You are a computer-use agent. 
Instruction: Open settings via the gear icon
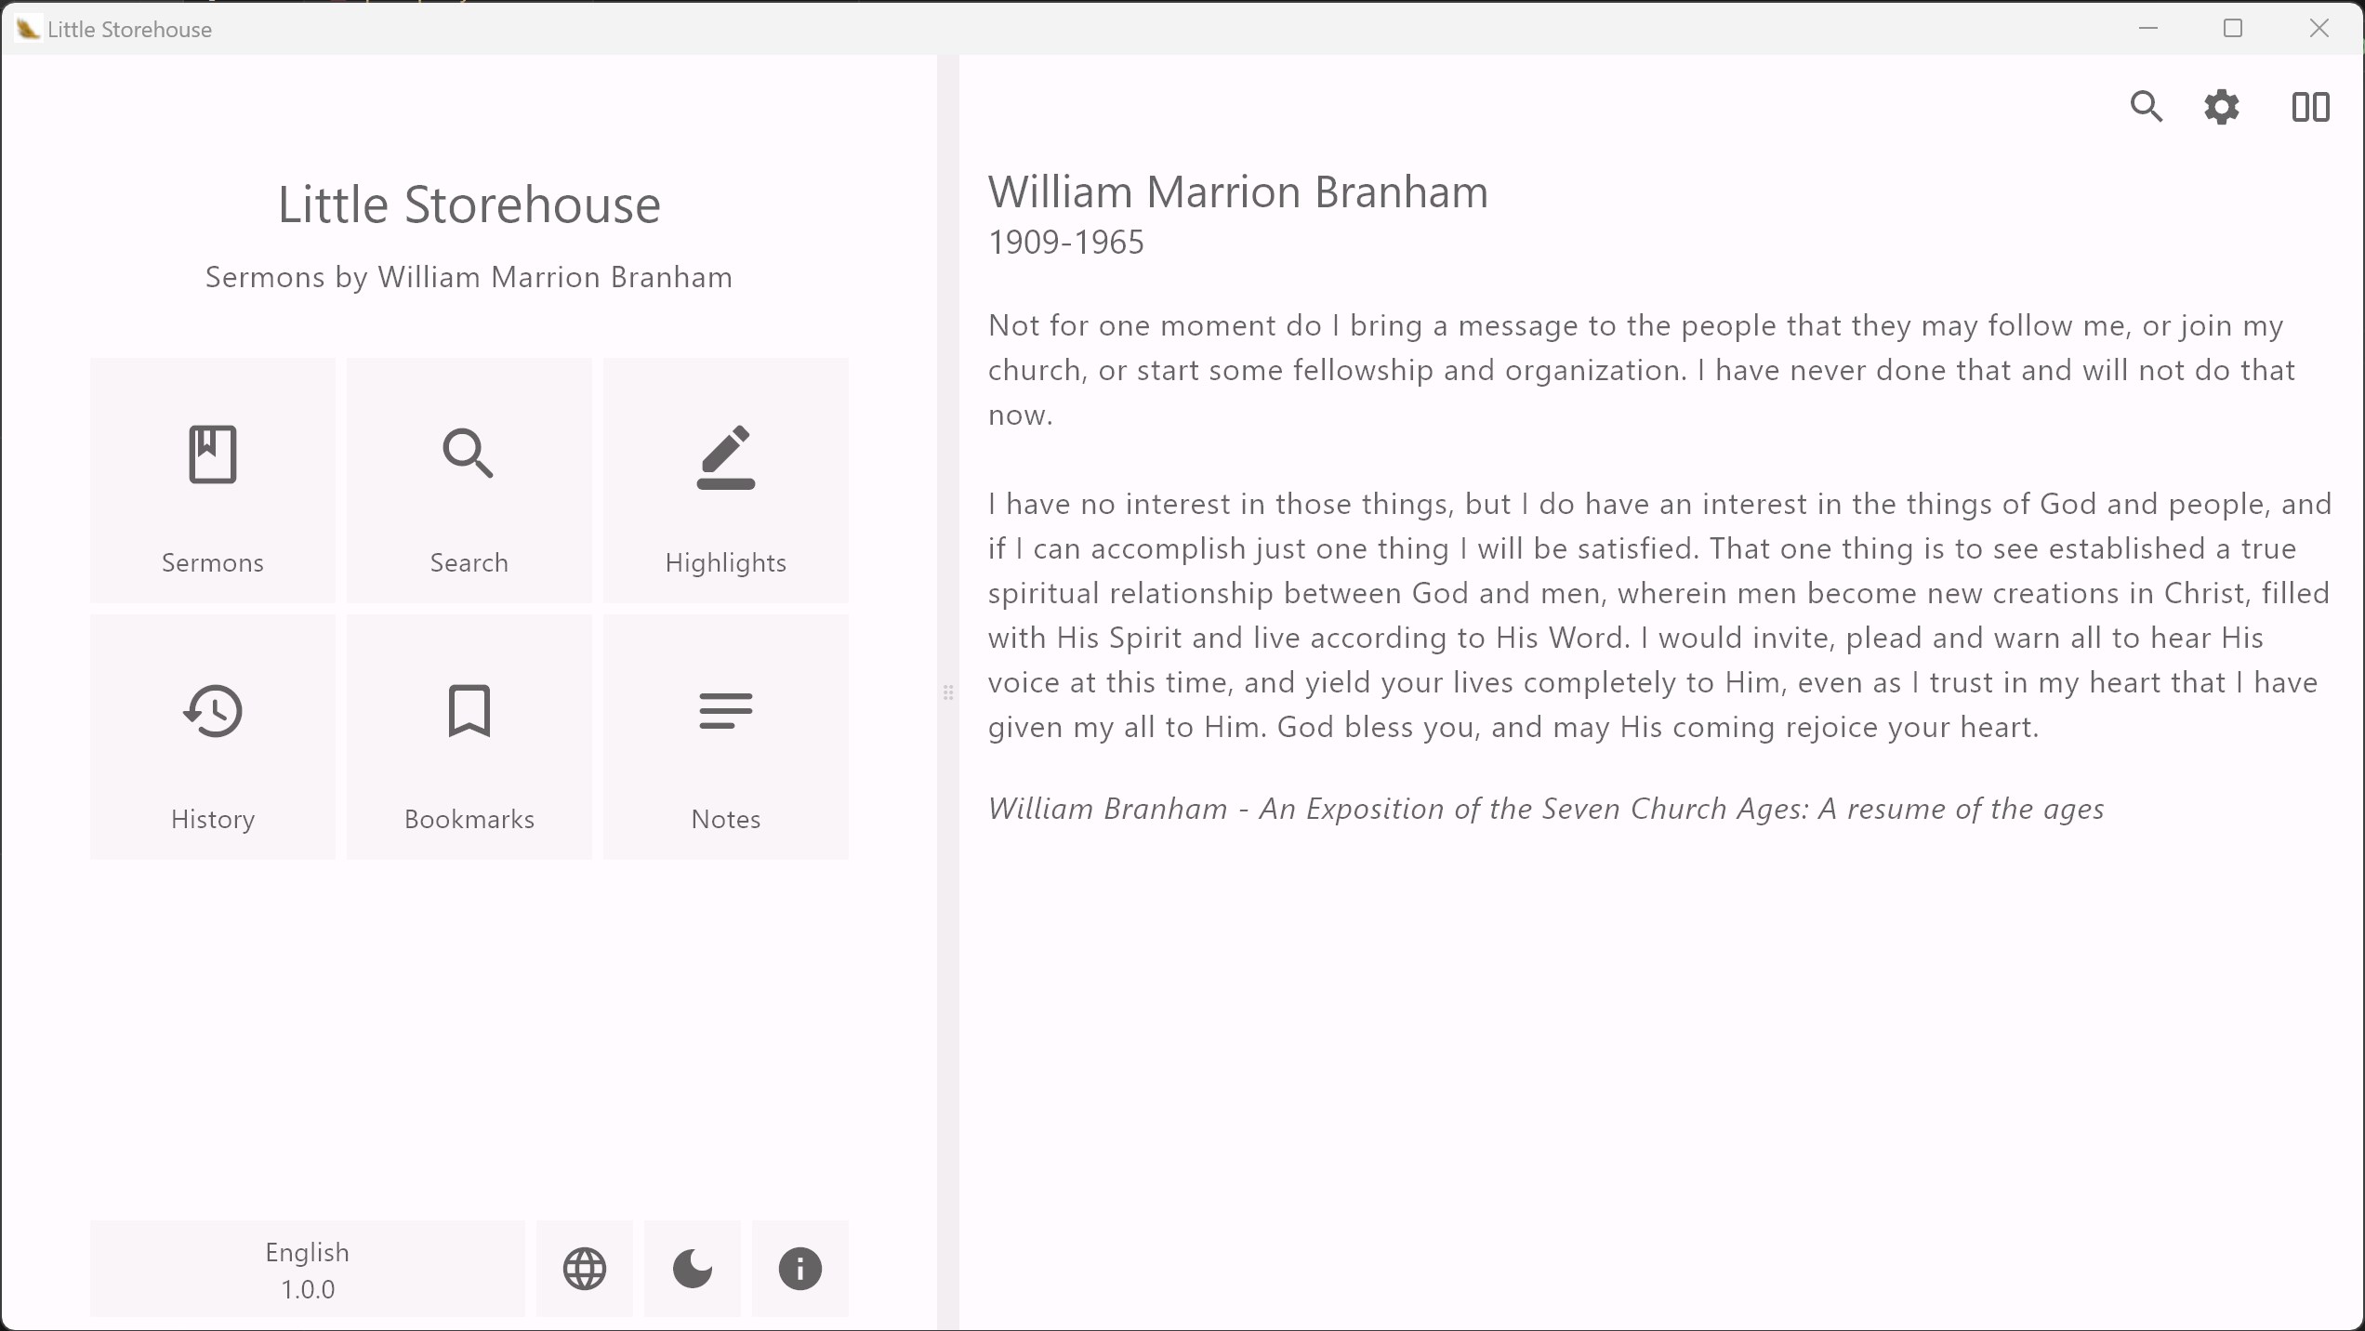(2222, 107)
